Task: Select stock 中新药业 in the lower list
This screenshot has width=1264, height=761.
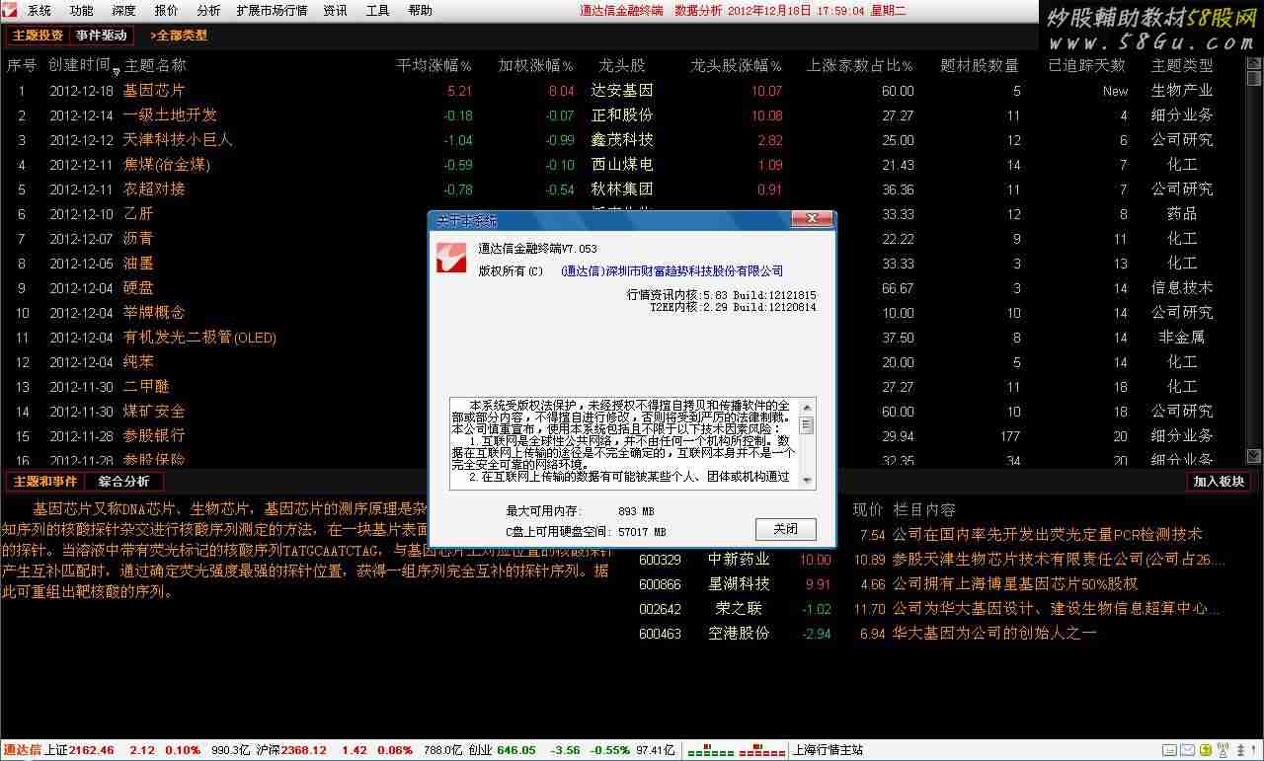Action: [739, 560]
